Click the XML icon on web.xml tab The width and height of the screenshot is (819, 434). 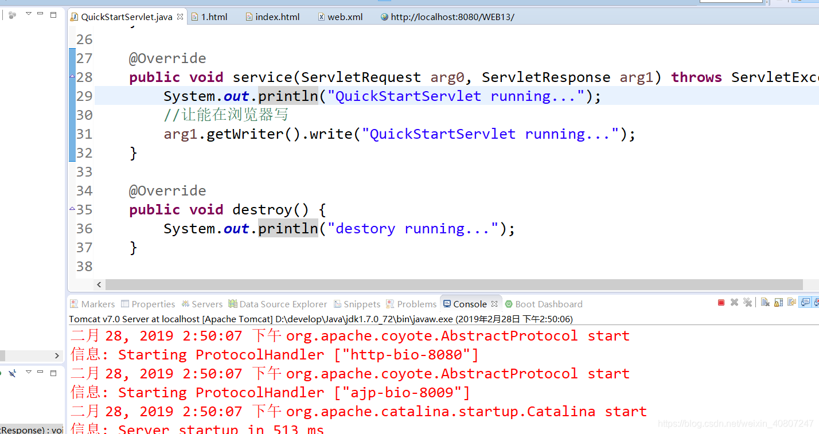point(321,17)
